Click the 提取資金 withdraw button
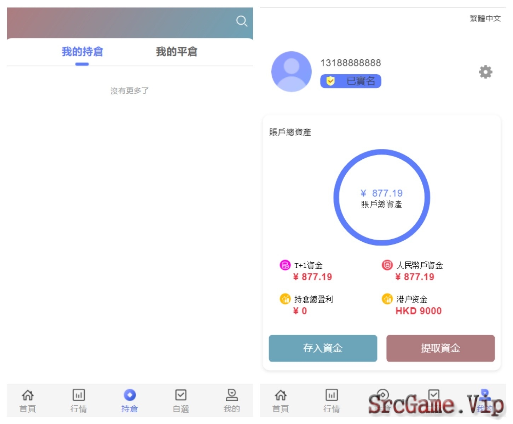This screenshot has width=513, height=424. coord(440,348)
